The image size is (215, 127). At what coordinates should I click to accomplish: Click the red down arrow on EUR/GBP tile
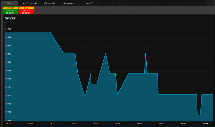[x=3, y=8]
